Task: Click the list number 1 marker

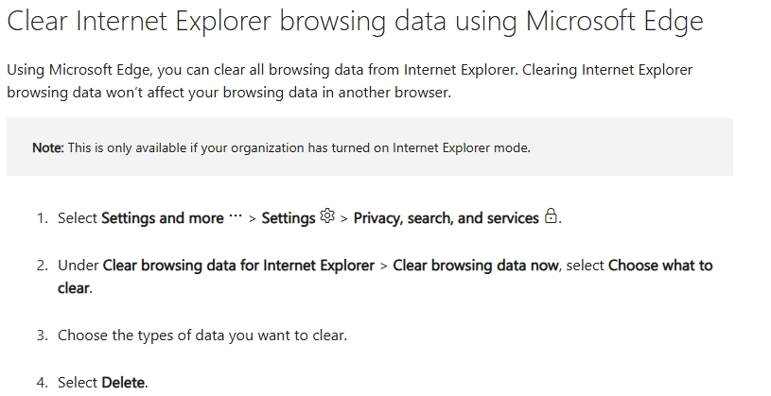Action: [x=43, y=218]
